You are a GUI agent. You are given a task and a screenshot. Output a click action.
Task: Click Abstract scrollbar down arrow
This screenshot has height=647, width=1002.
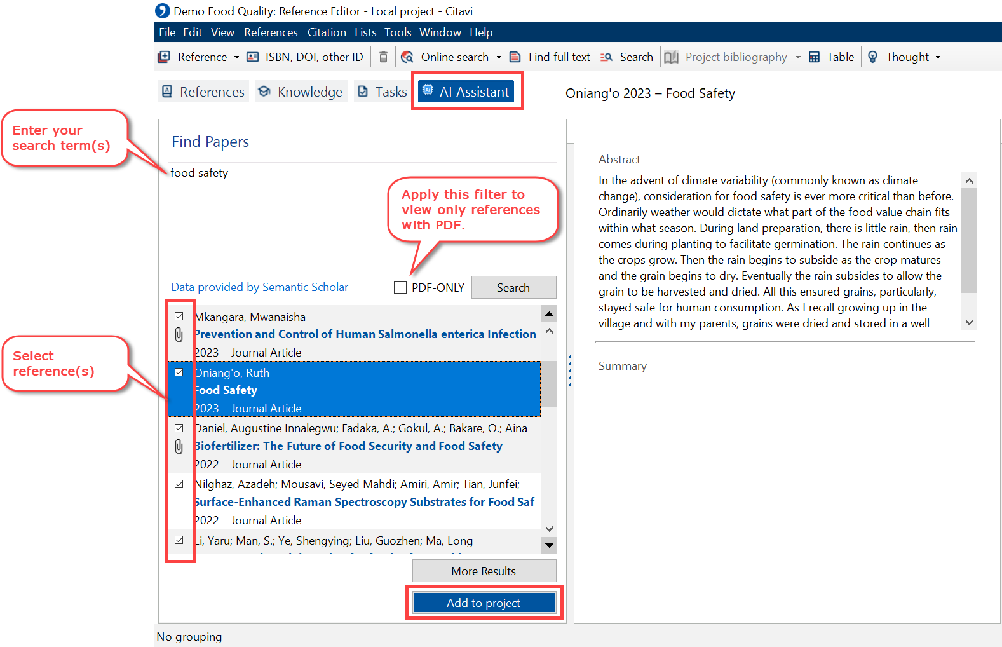(969, 322)
